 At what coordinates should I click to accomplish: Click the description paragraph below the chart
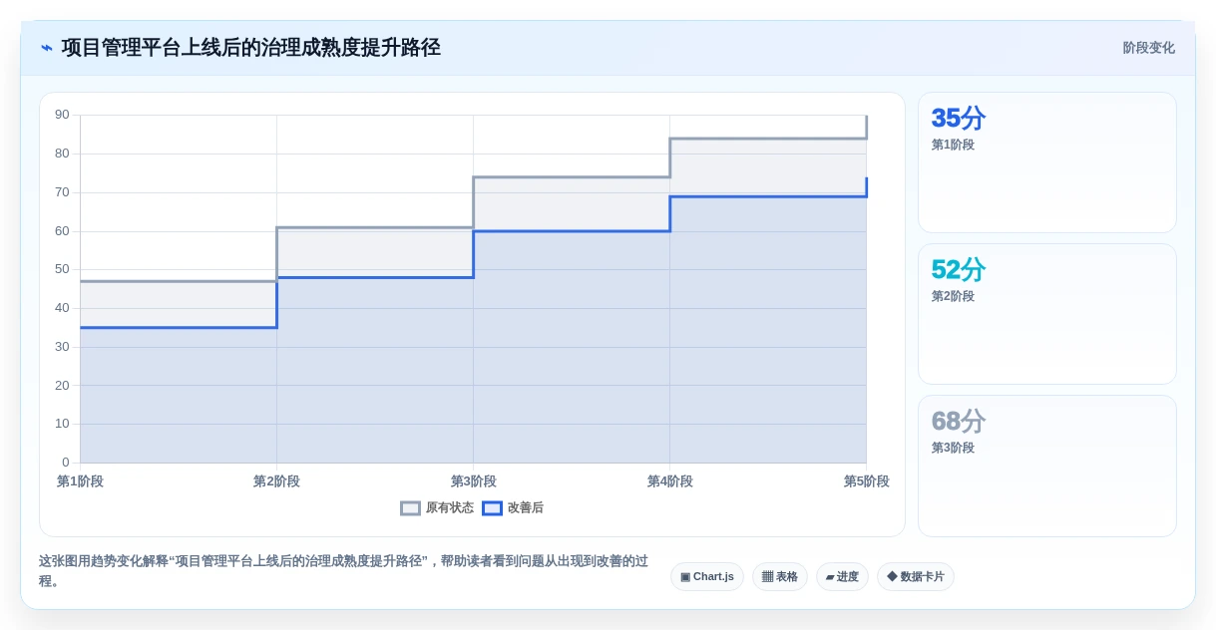[344, 571]
